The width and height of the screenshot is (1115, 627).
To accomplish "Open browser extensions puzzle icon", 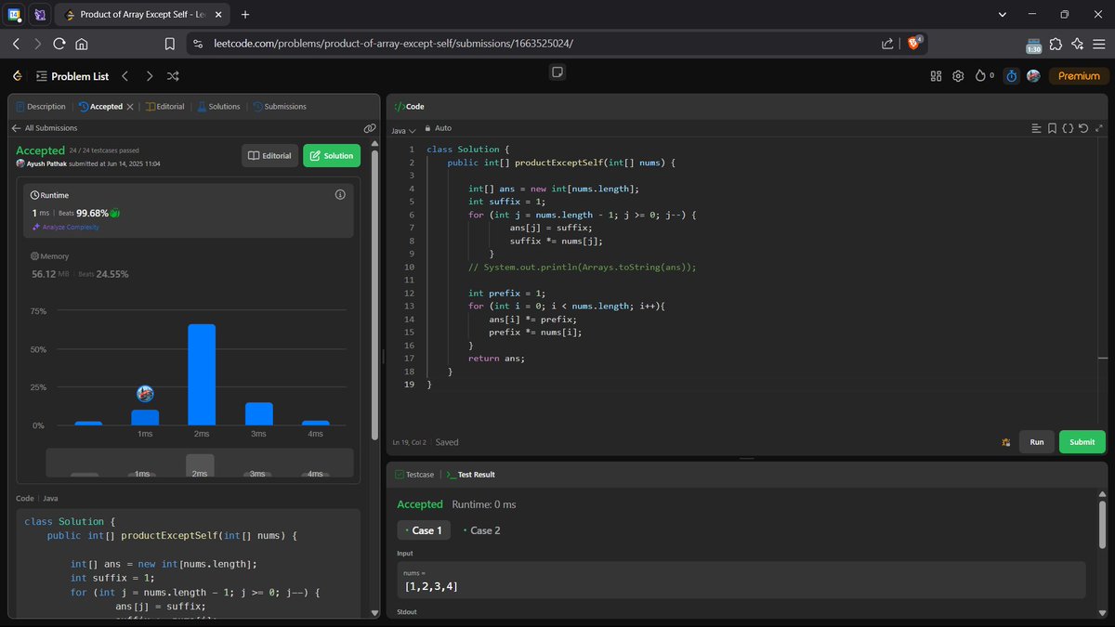I will (1056, 44).
